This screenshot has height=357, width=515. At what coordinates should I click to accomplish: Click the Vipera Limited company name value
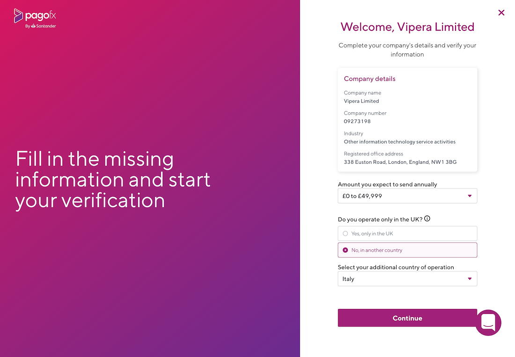click(361, 101)
